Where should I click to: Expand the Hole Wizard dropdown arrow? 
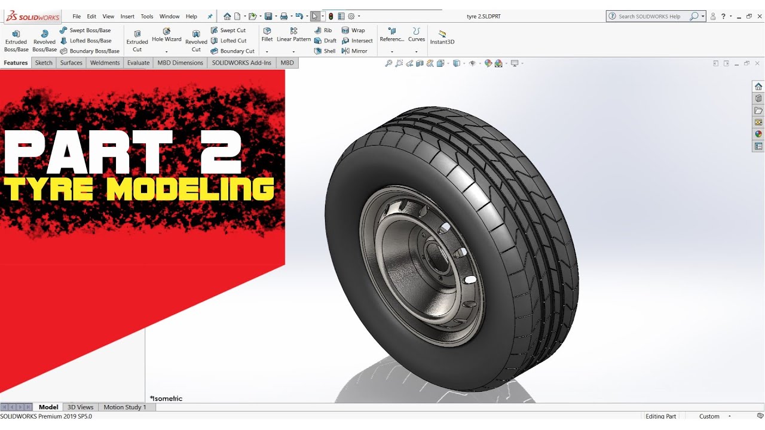coord(166,51)
